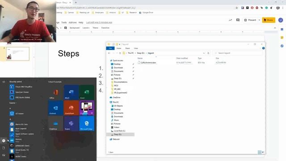Open address bar history dropdown in Explorer
The height and width of the screenshot is (161, 286).
(204, 53)
